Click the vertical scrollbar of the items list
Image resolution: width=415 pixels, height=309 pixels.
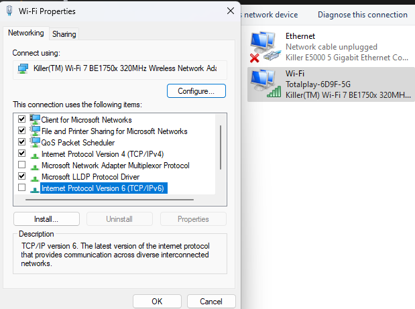(221, 147)
